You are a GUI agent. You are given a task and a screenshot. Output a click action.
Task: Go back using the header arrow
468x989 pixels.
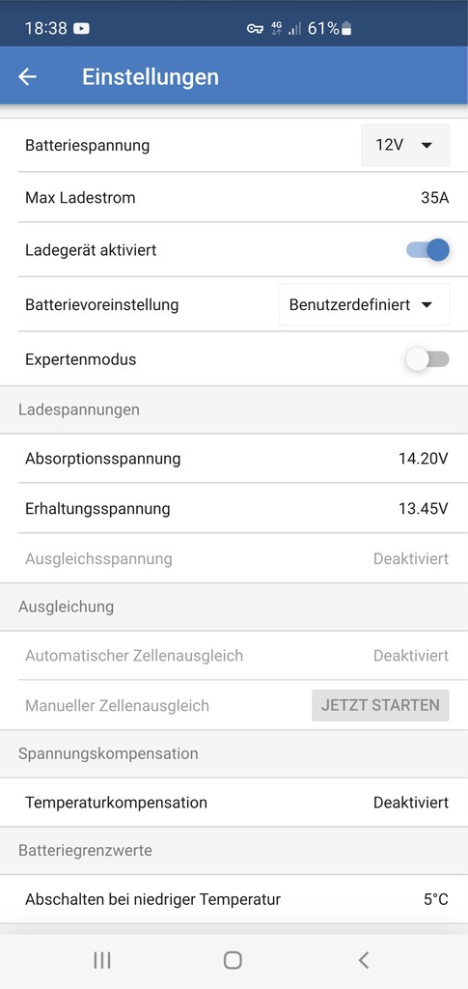(28, 77)
